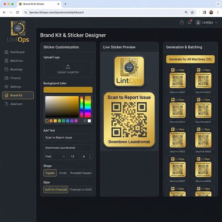222x222 pixels.
Task: Click the QR code in live preview
Action: (129, 120)
